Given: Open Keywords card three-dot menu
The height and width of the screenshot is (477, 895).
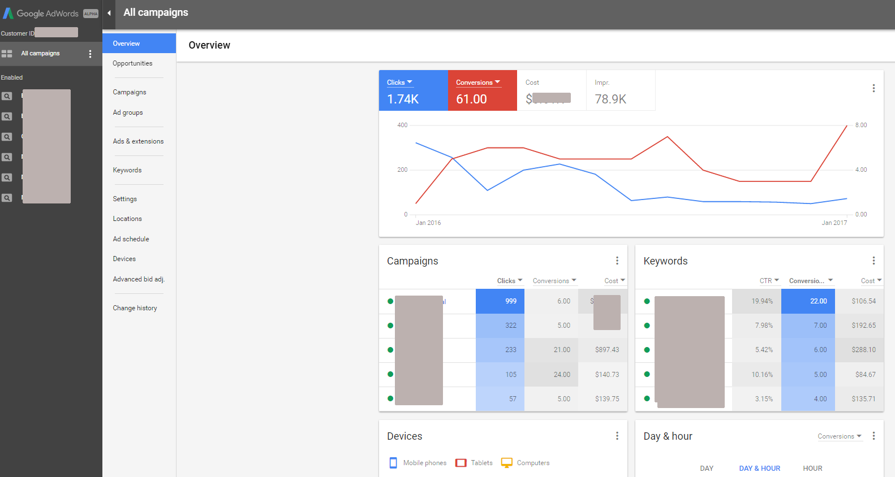Looking at the screenshot, I should point(874,261).
